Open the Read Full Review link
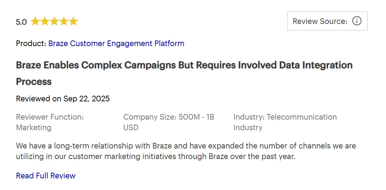386x190 pixels. [46, 176]
